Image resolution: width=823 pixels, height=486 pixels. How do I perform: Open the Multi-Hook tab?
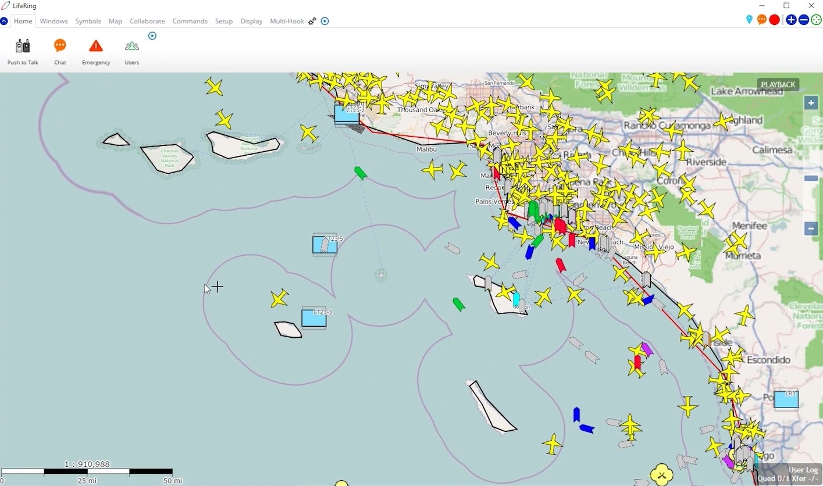(x=287, y=21)
